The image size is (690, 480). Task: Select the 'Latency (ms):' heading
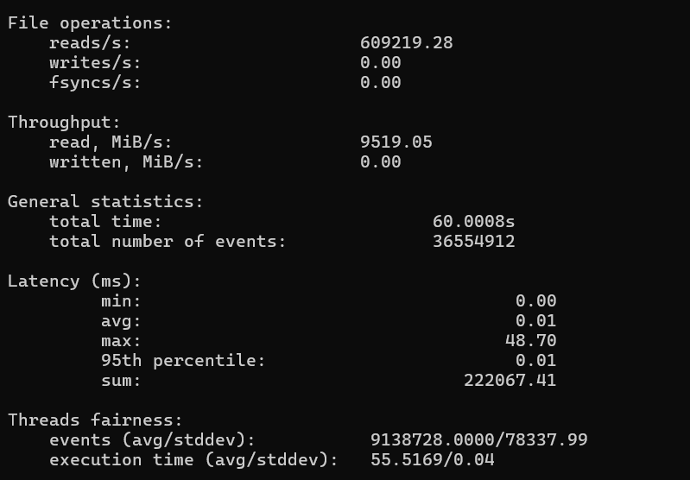coord(74,281)
